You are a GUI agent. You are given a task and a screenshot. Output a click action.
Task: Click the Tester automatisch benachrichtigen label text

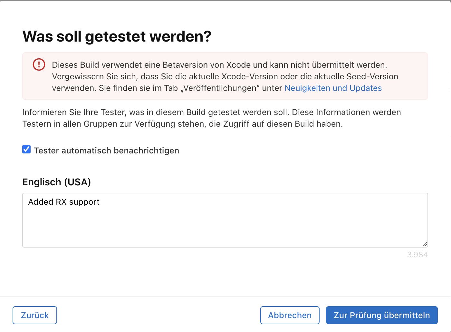(107, 151)
